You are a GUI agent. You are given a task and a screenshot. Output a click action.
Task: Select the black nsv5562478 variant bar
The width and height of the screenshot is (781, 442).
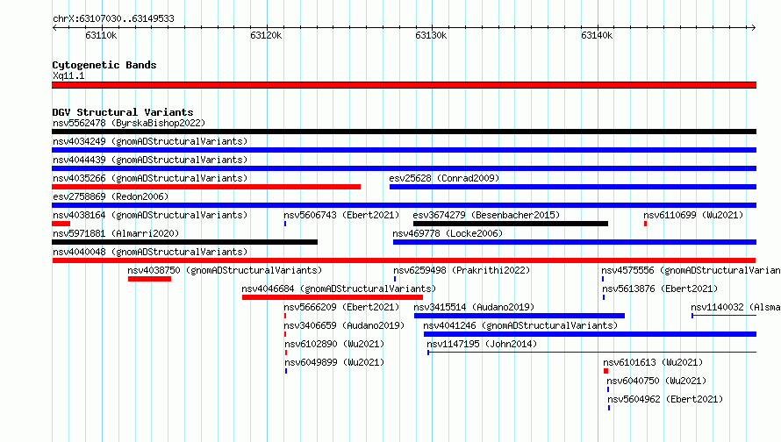point(404,132)
